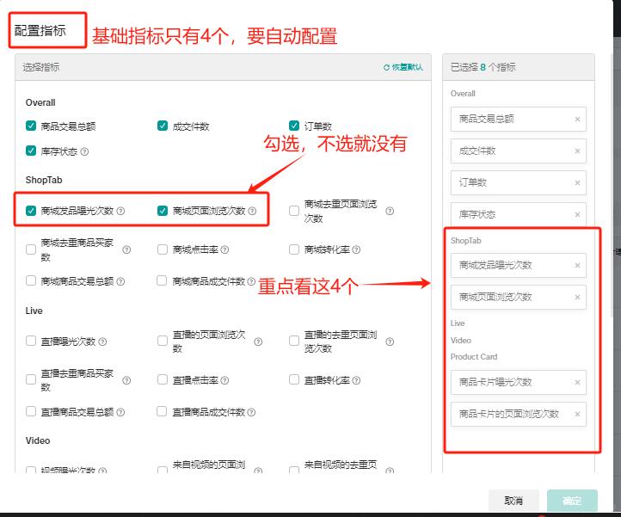This screenshot has height=517, width=621.
Task: Uncheck the 商品交易总额 checkbox
Action: (x=31, y=126)
